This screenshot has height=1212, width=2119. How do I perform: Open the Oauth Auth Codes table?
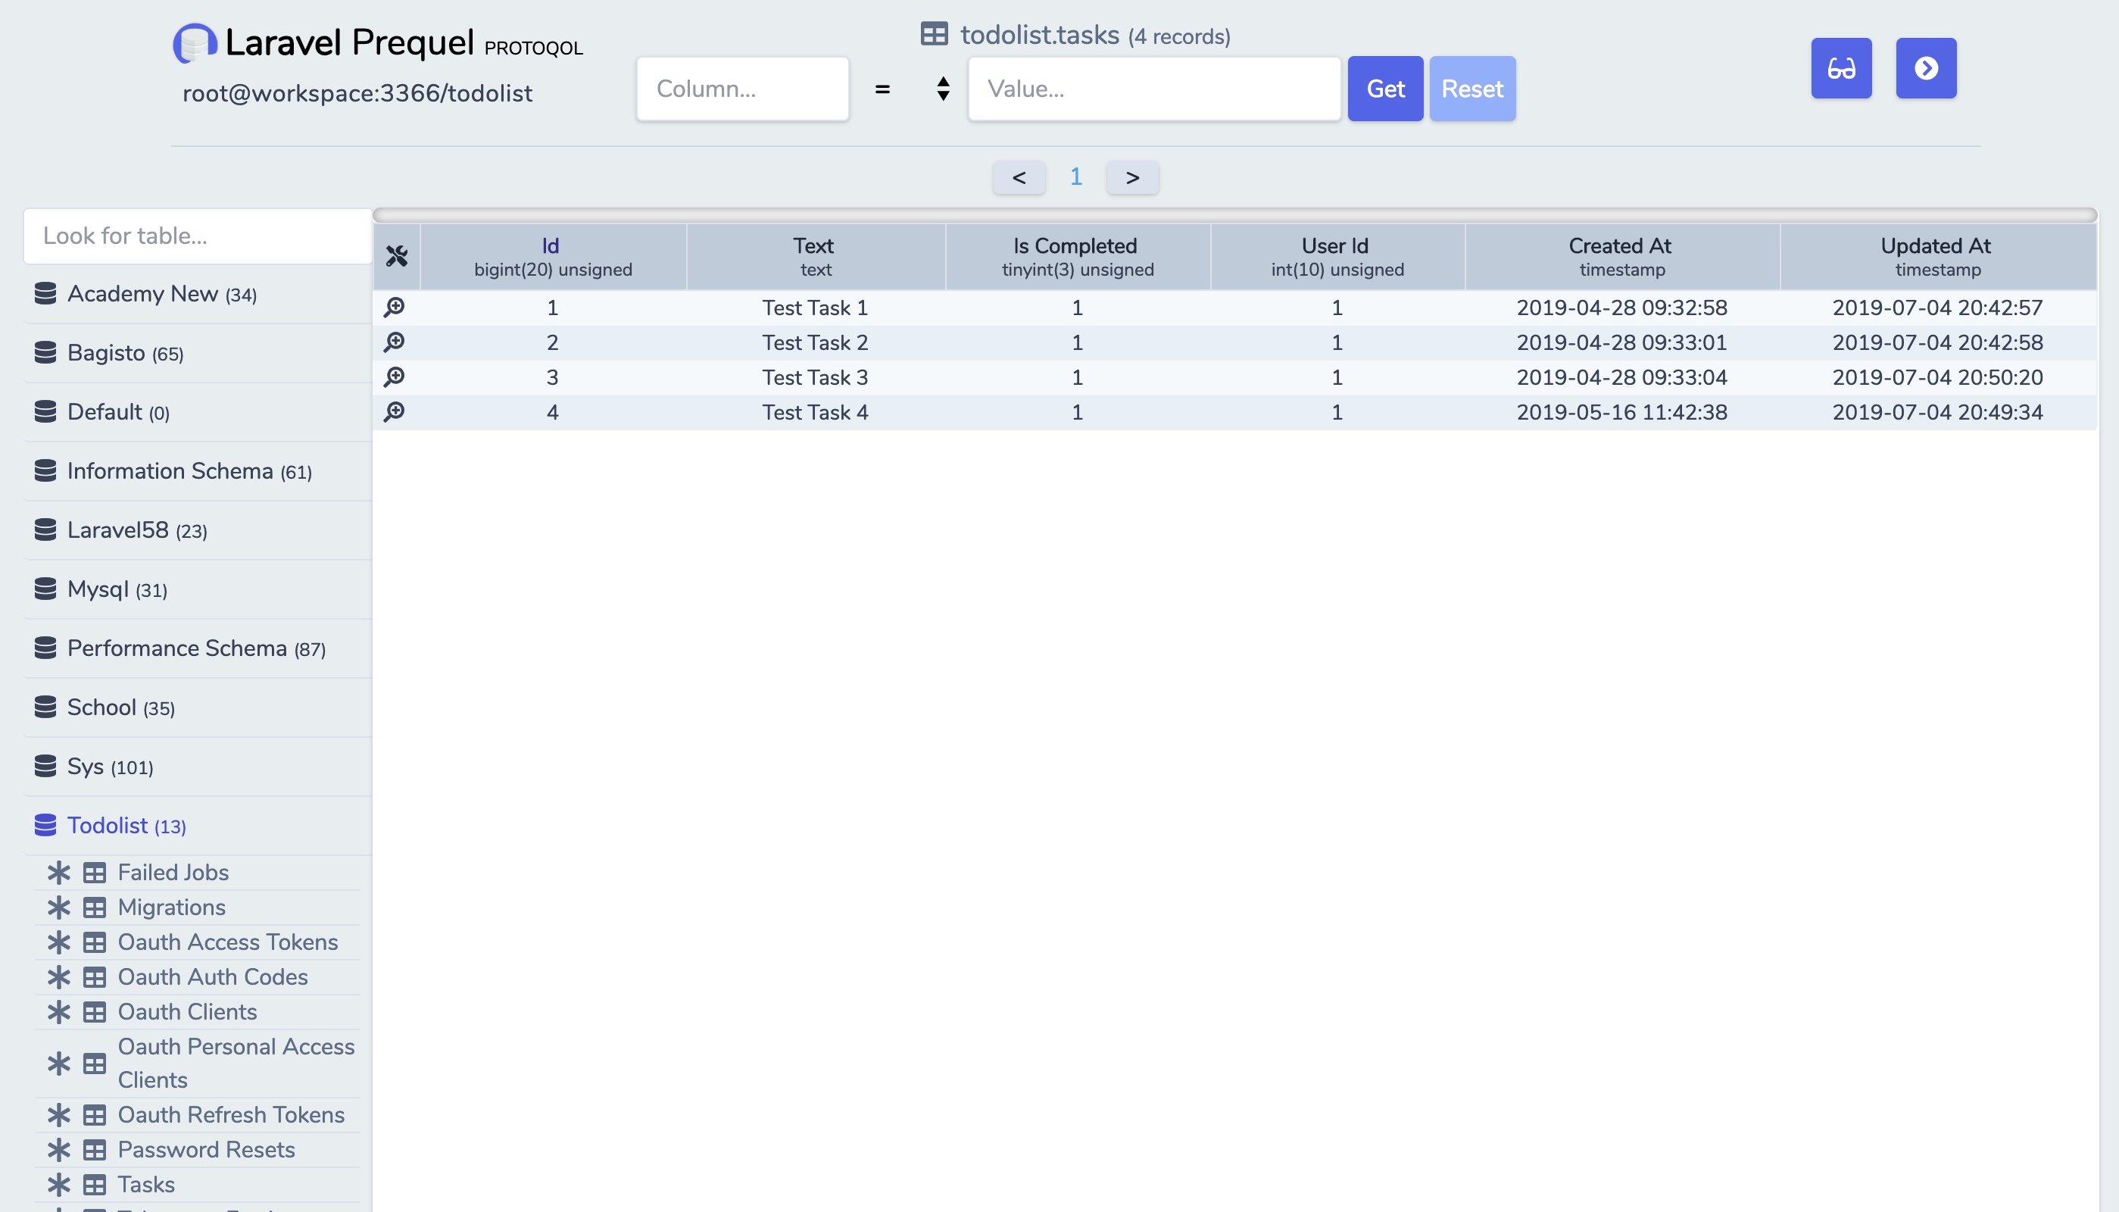[x=213, y=977]
